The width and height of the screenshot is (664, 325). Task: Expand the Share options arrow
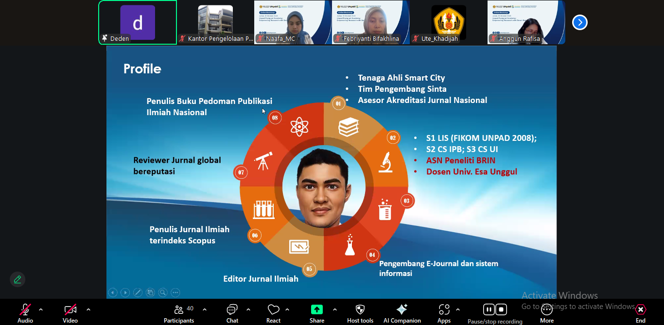click(x=335, y=309)
